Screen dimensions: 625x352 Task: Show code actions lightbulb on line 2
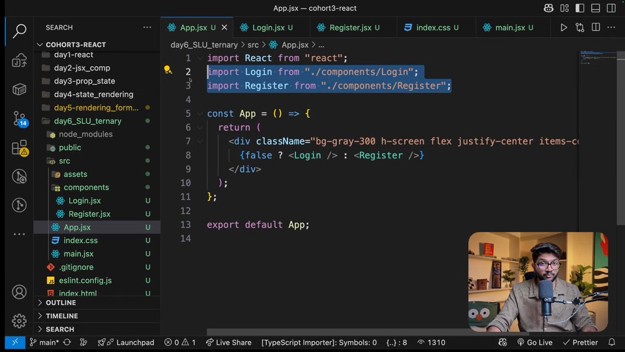pos(168,70)
